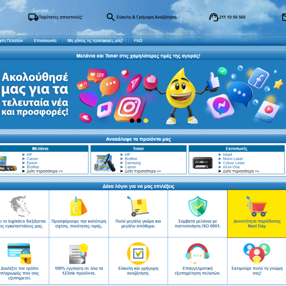Open the Μη χάνεις τις προσφορές μας menu

click(x=95, y=41)
